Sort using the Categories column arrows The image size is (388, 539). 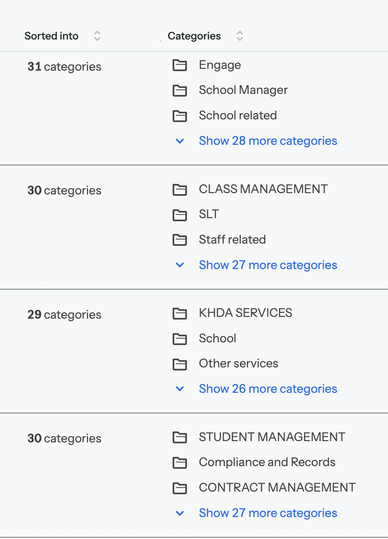240,36
